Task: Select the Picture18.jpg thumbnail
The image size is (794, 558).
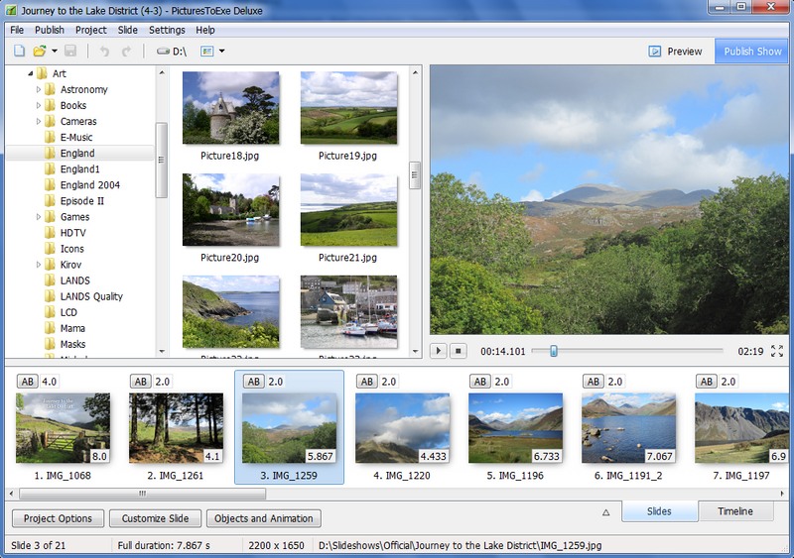Action: pos(230,108)
